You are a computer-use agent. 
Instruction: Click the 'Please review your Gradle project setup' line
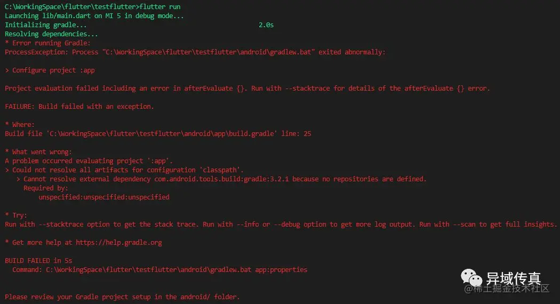tap(122, 297)
